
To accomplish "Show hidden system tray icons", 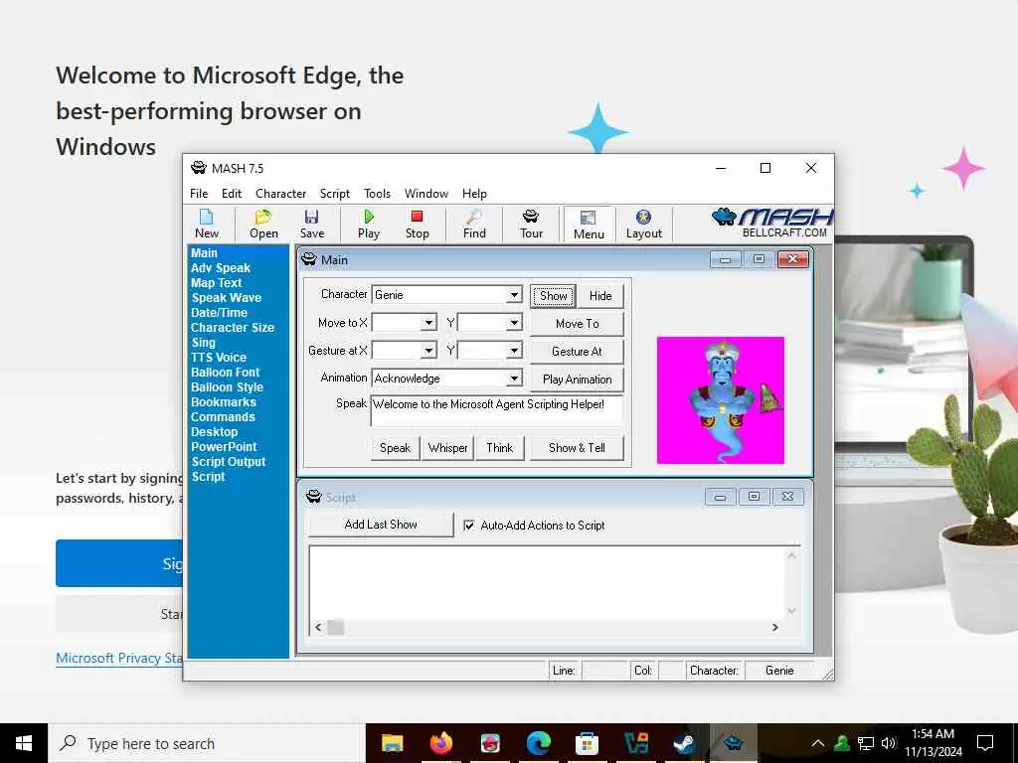I will pos(818,743).
